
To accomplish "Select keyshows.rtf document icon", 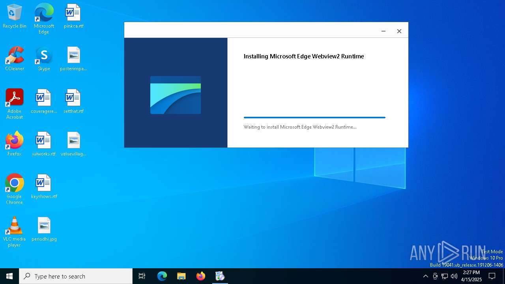I will click(x=44, y=187).
